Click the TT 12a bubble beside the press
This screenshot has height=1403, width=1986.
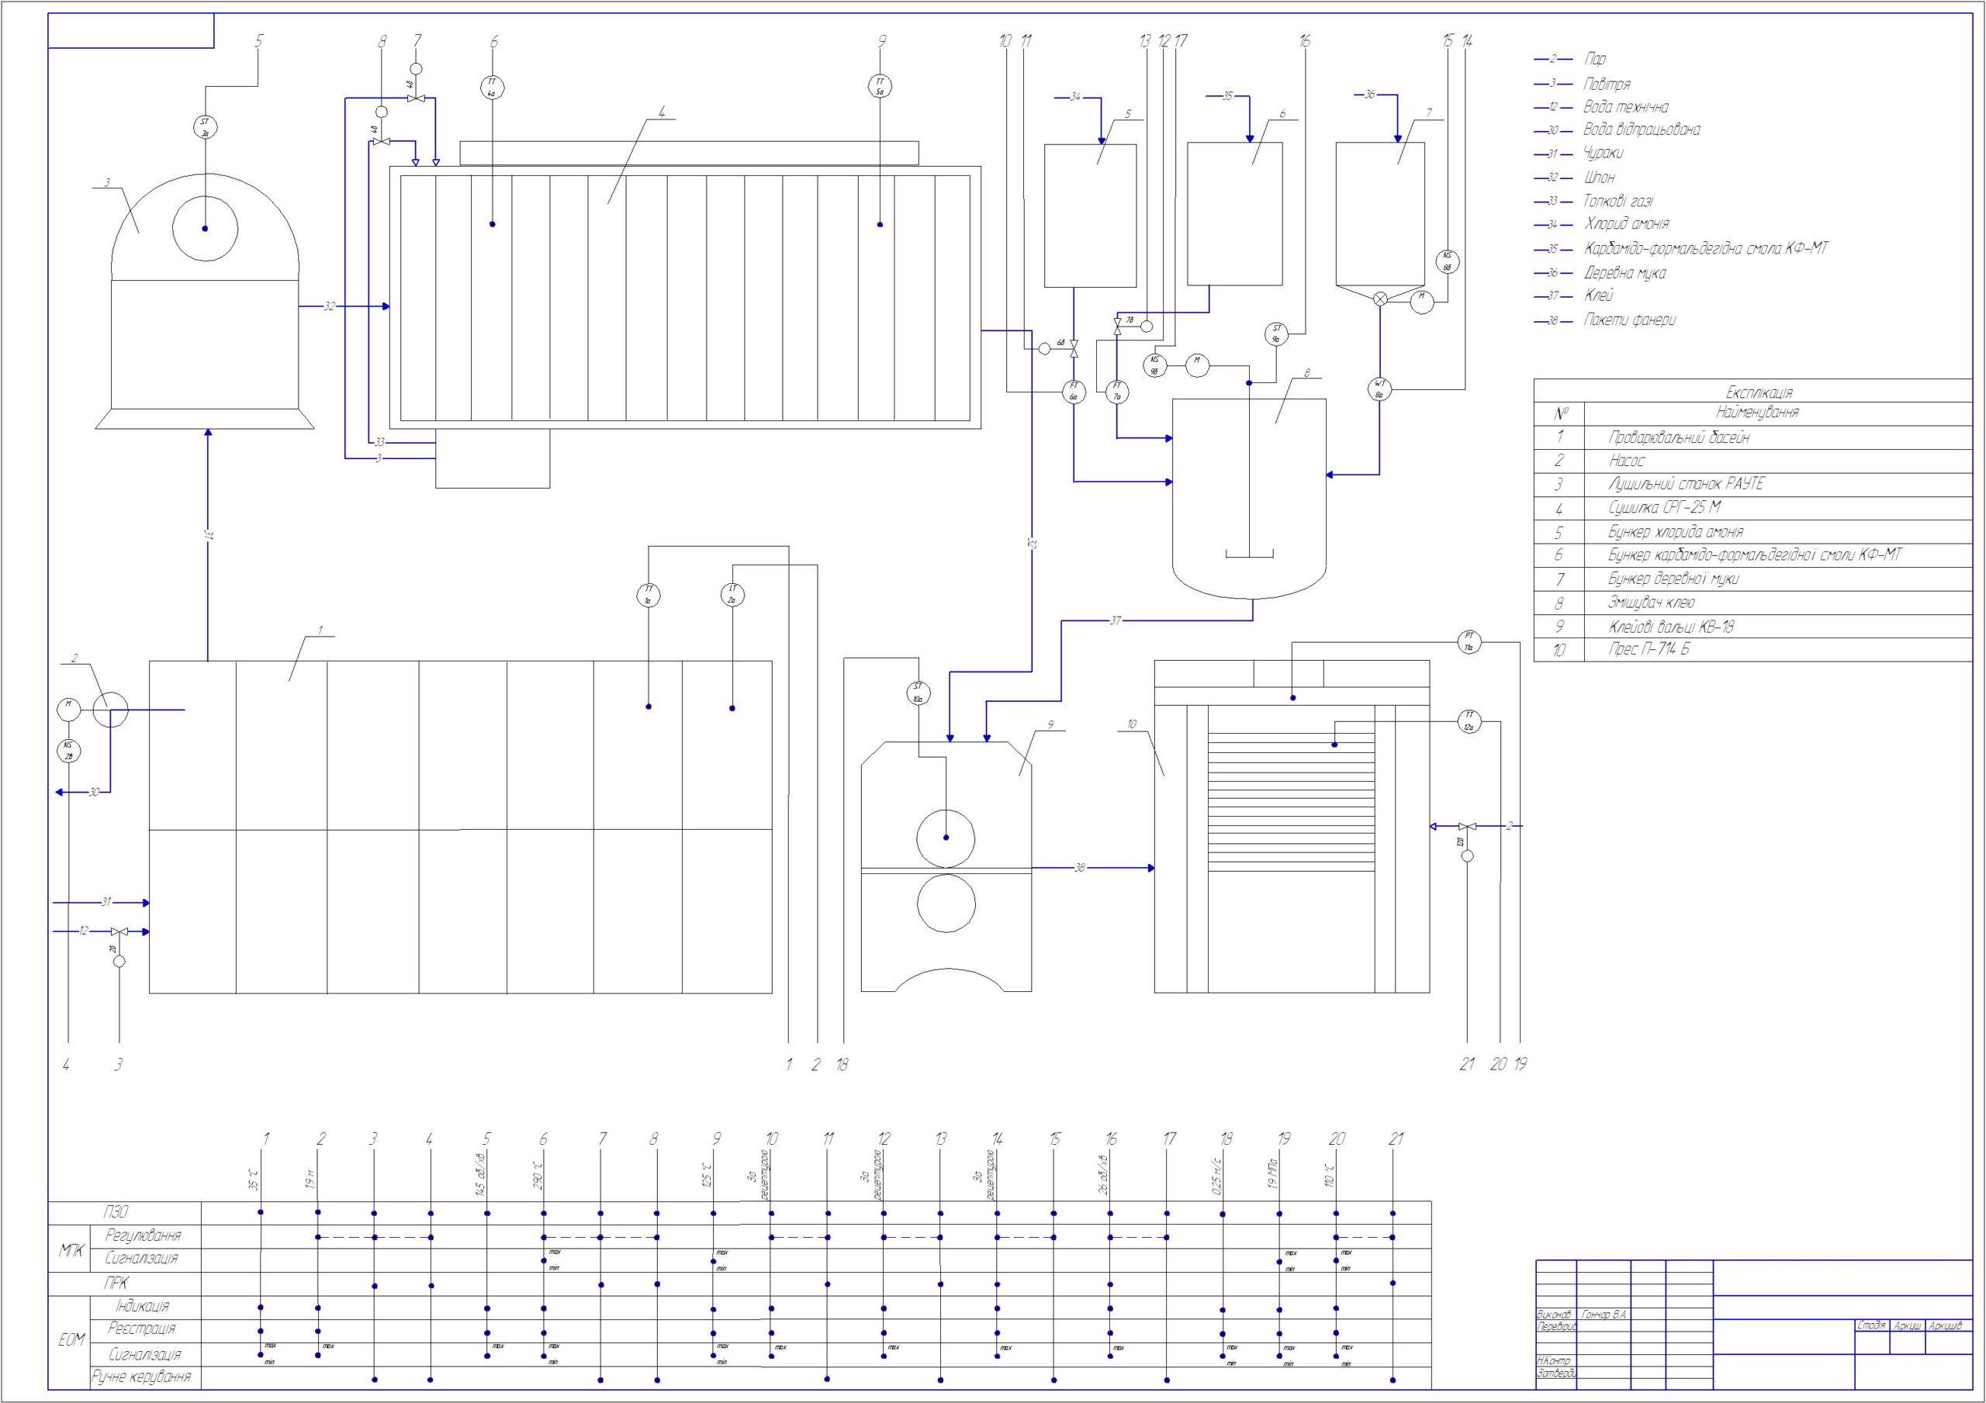(x=1469, y=720)
